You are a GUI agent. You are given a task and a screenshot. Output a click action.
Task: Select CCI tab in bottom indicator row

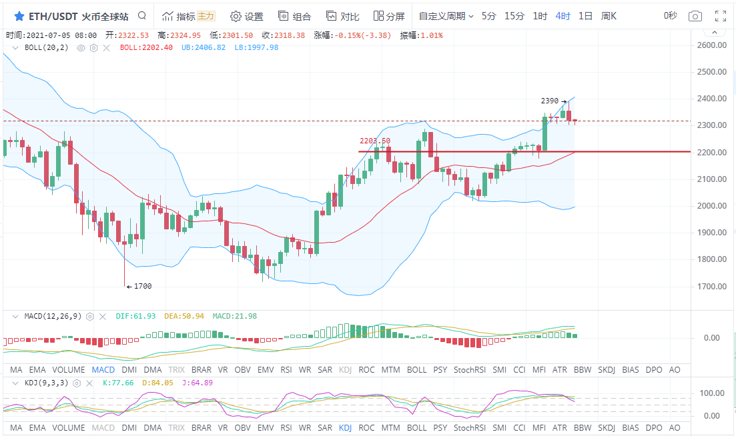(520, 428)
